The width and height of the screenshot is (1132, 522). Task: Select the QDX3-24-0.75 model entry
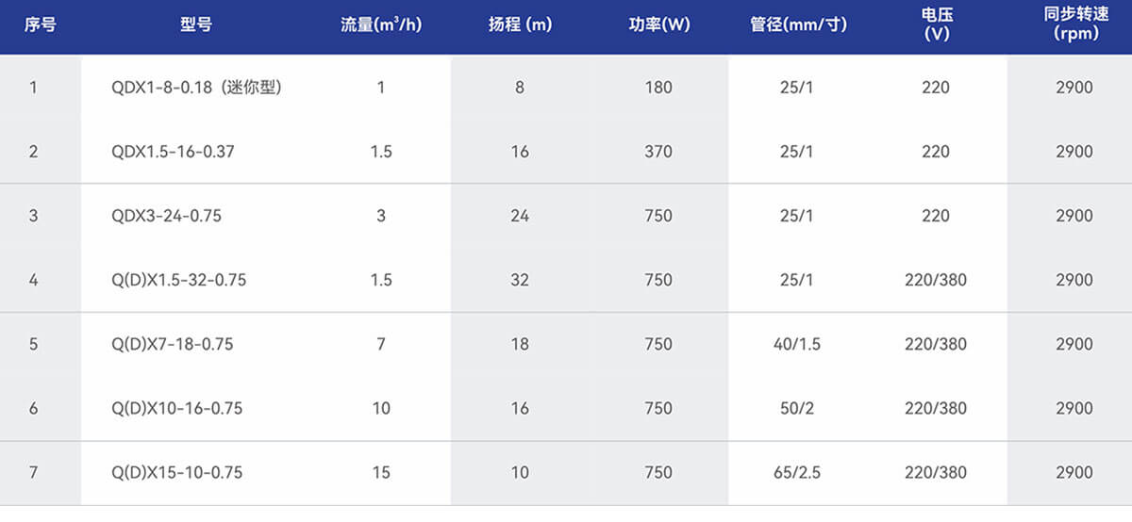pos(166,216)
